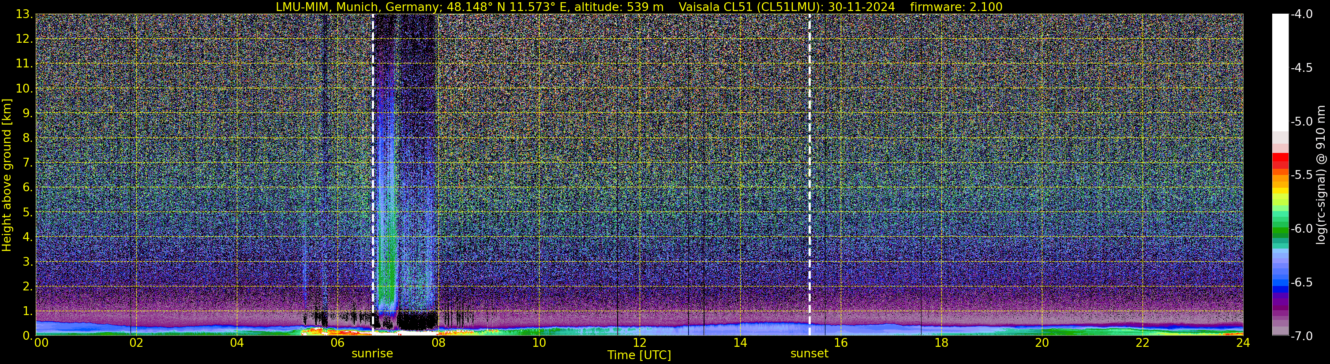The height and width of the screenshot is (364, 1330).
Task: Click the '-4.5' colorbar tick value
Action: pos(1302,67)
